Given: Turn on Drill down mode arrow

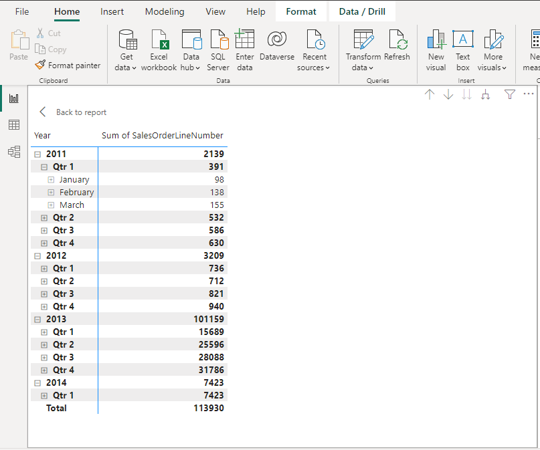Looking at the screenshot, I should pos(448,94).
